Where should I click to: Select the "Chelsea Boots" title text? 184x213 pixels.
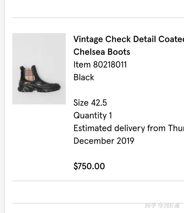pyautogui.click(x=102, y=52)
